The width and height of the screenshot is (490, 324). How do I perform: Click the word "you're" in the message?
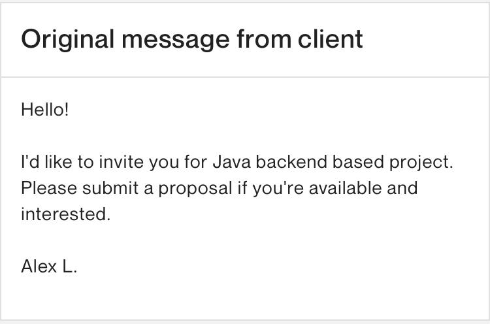278,189
